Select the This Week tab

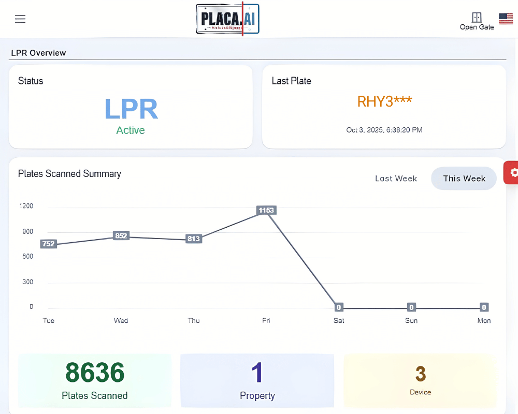464,179
